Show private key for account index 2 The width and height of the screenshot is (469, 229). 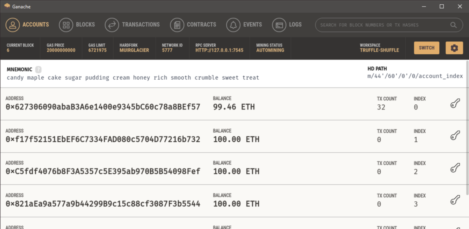tap(455, 168)
